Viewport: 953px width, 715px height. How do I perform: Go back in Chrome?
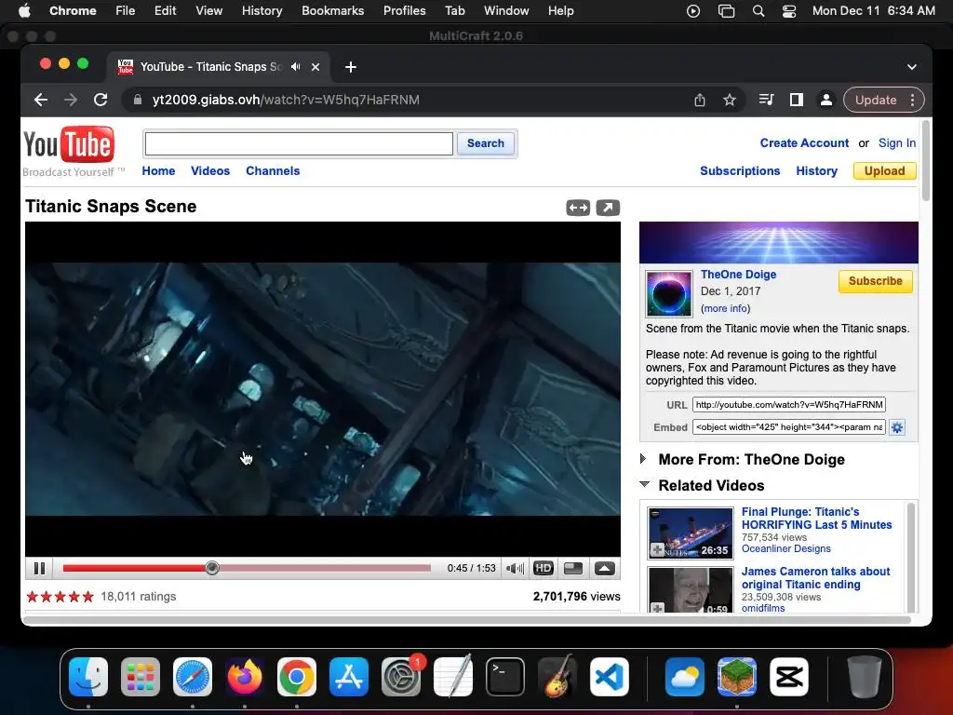41,100
